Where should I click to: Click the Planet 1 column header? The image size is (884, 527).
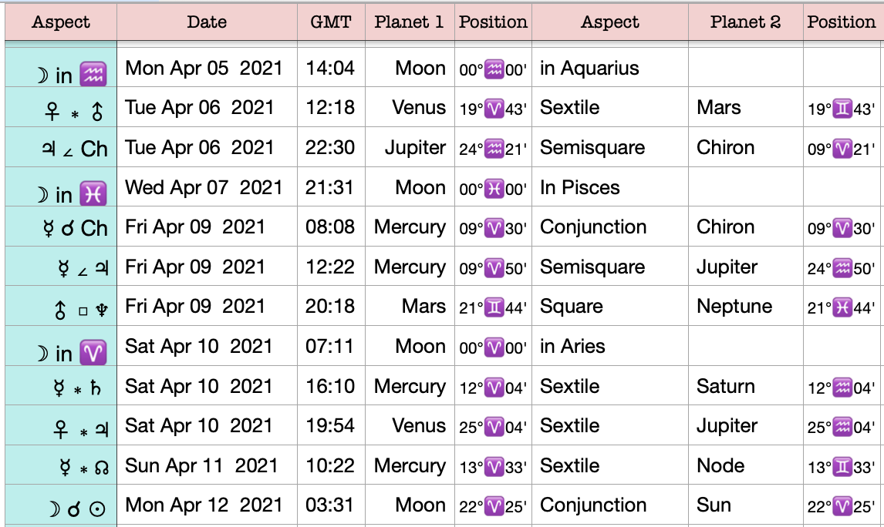(410, 22)
